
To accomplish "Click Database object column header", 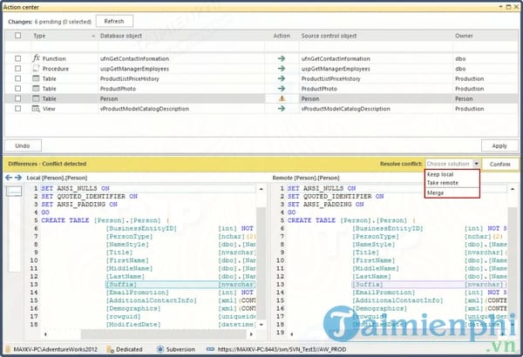I will (181, 36).
